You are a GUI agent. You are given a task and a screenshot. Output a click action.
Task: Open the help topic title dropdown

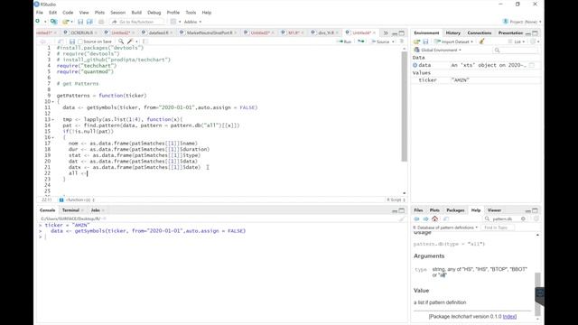click(445, 227)
